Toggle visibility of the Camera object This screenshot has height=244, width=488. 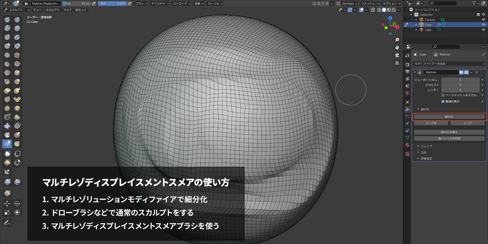tap(483, 19)
